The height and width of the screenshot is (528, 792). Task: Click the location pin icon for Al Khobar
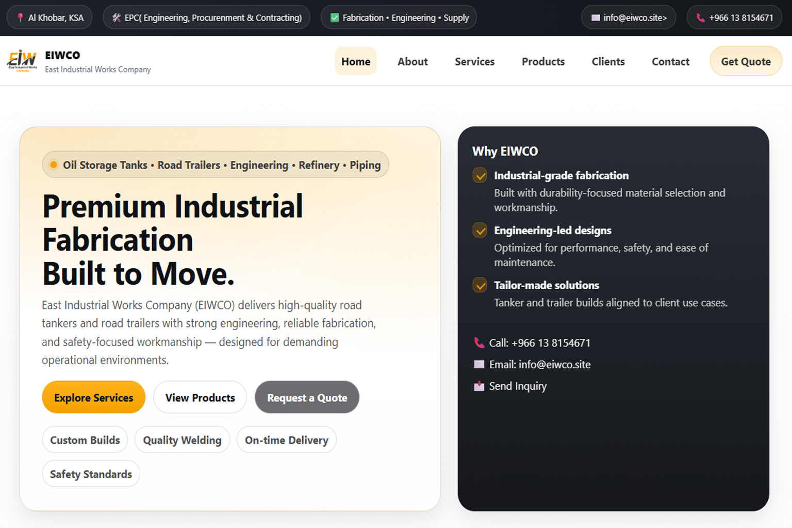coord(20,18)
